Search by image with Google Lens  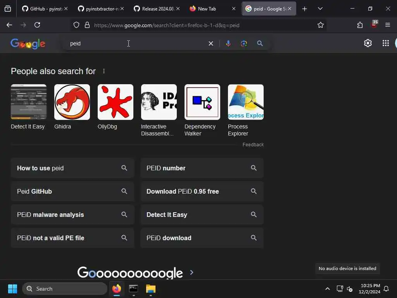tap(244, 43)
